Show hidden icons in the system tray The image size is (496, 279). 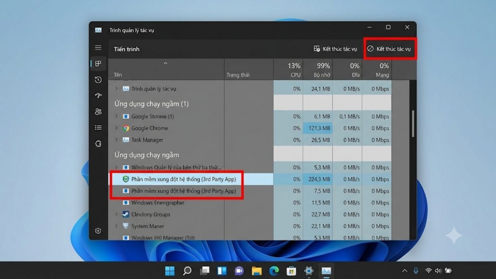point(405,271)
